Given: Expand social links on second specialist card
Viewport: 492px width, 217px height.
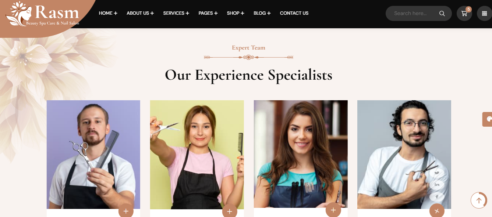Looking at the screenshot, I should (230, 211).
